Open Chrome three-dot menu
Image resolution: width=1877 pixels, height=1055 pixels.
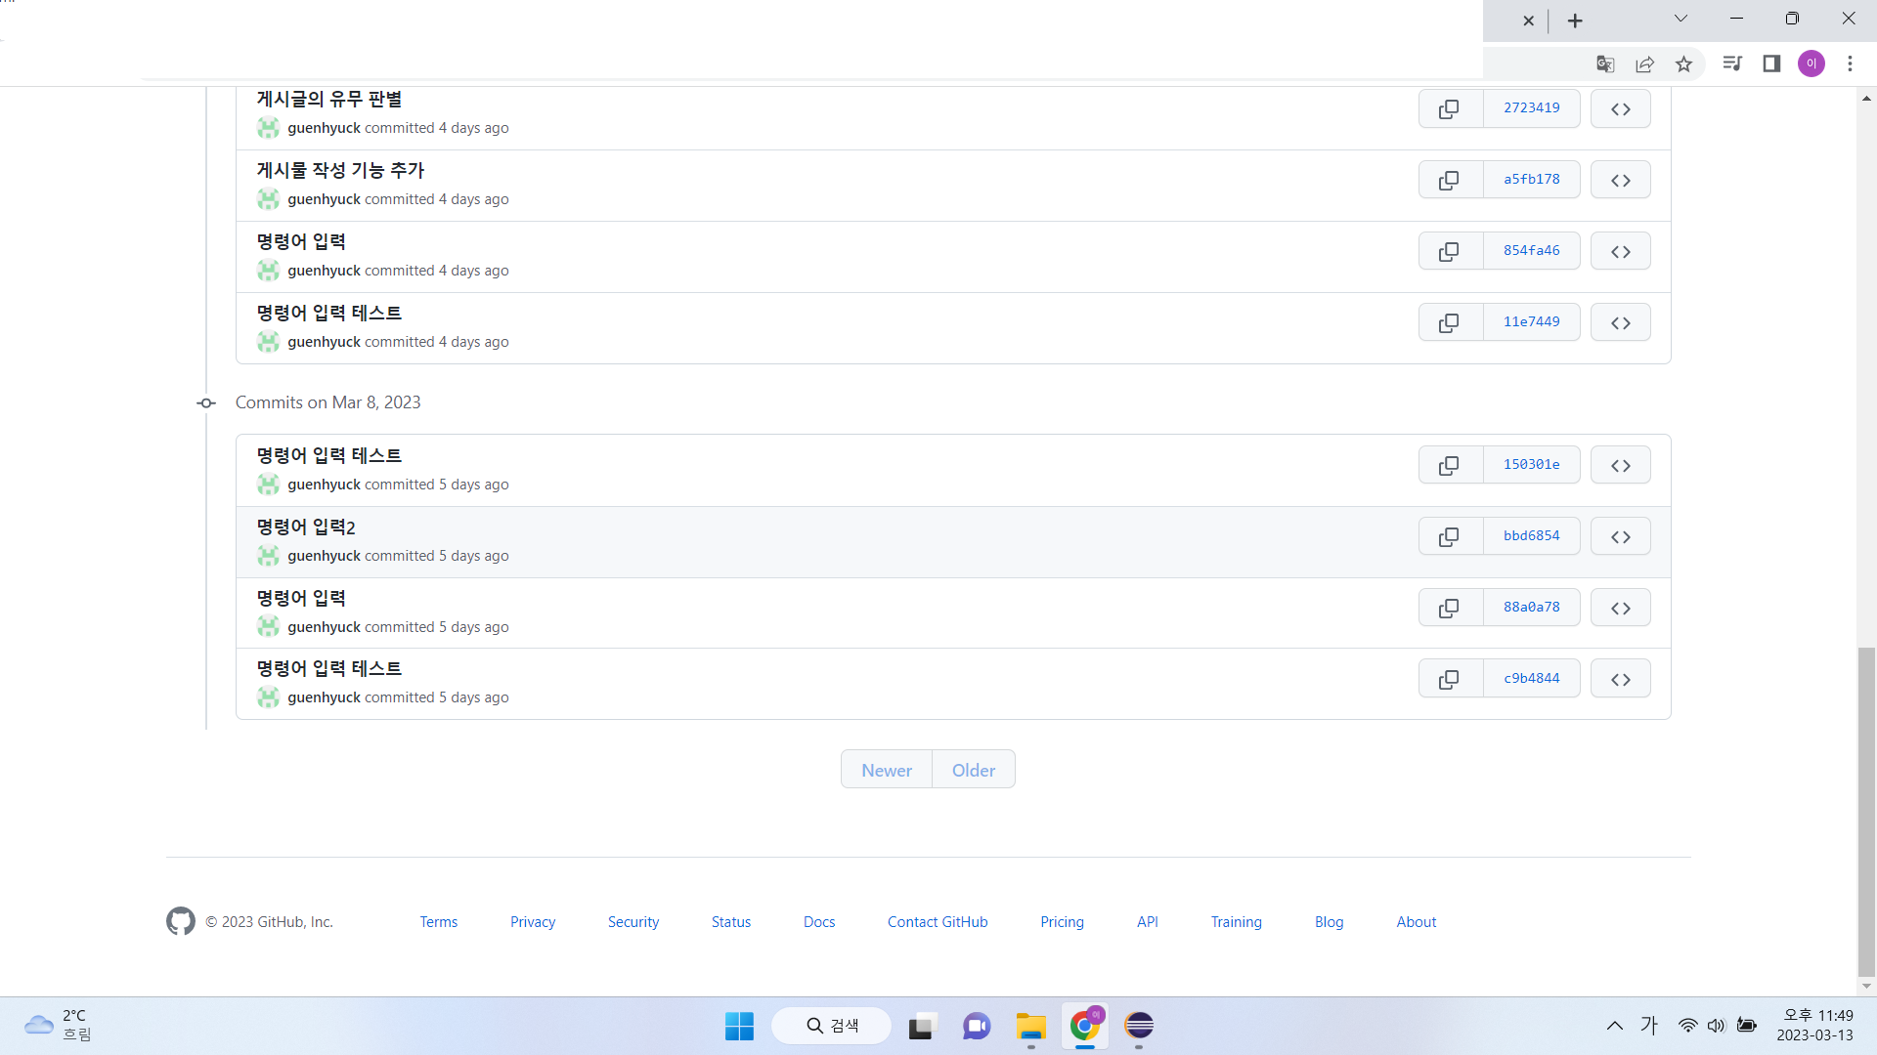pyautogui.click(x=1850, y=64)
